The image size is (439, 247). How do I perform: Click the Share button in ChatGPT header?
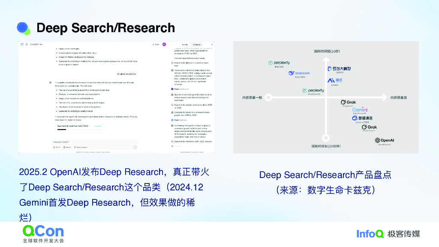[156, 44]
